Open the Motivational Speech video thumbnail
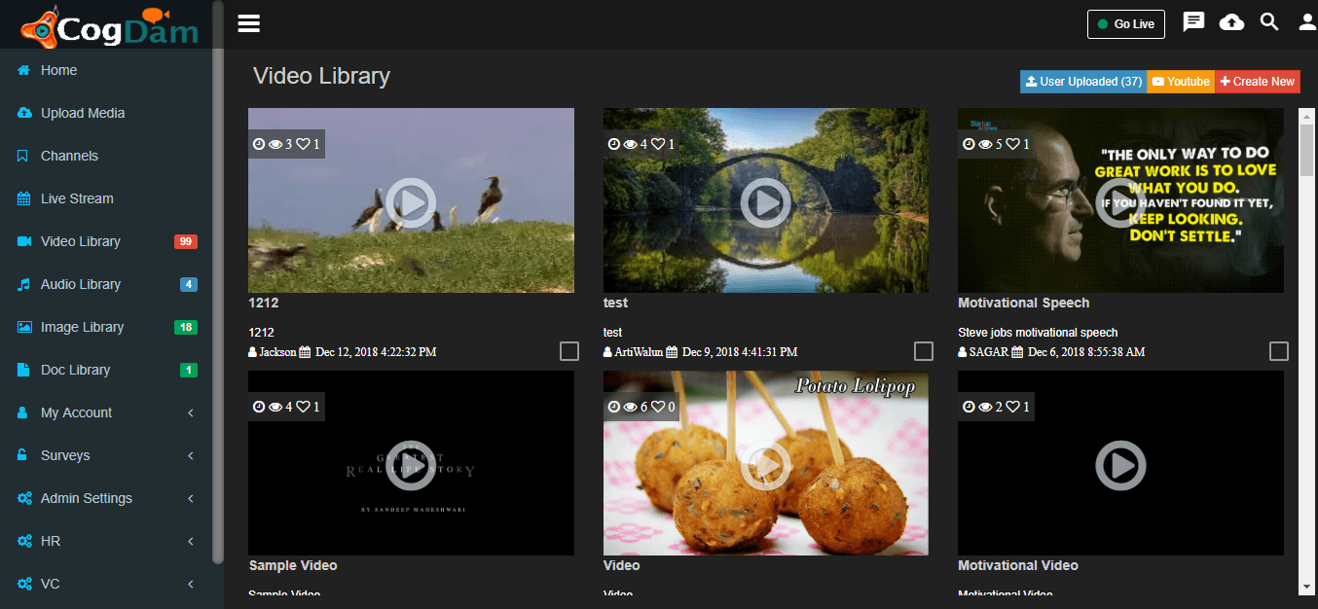This screenshot has height=609, width=1318. [x=1120, y=200]
